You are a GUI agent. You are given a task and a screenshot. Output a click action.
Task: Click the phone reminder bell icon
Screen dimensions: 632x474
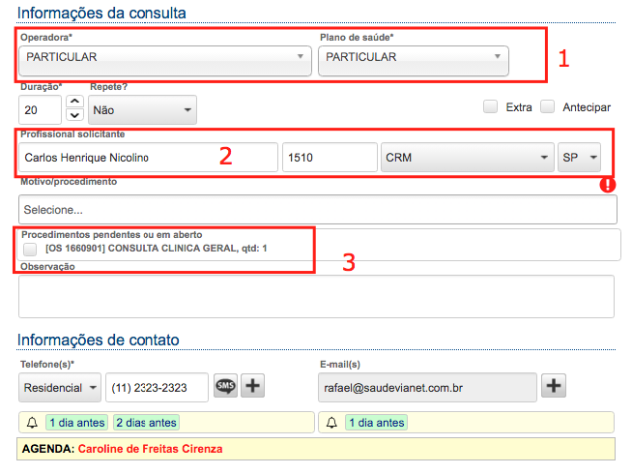(32, 423)
